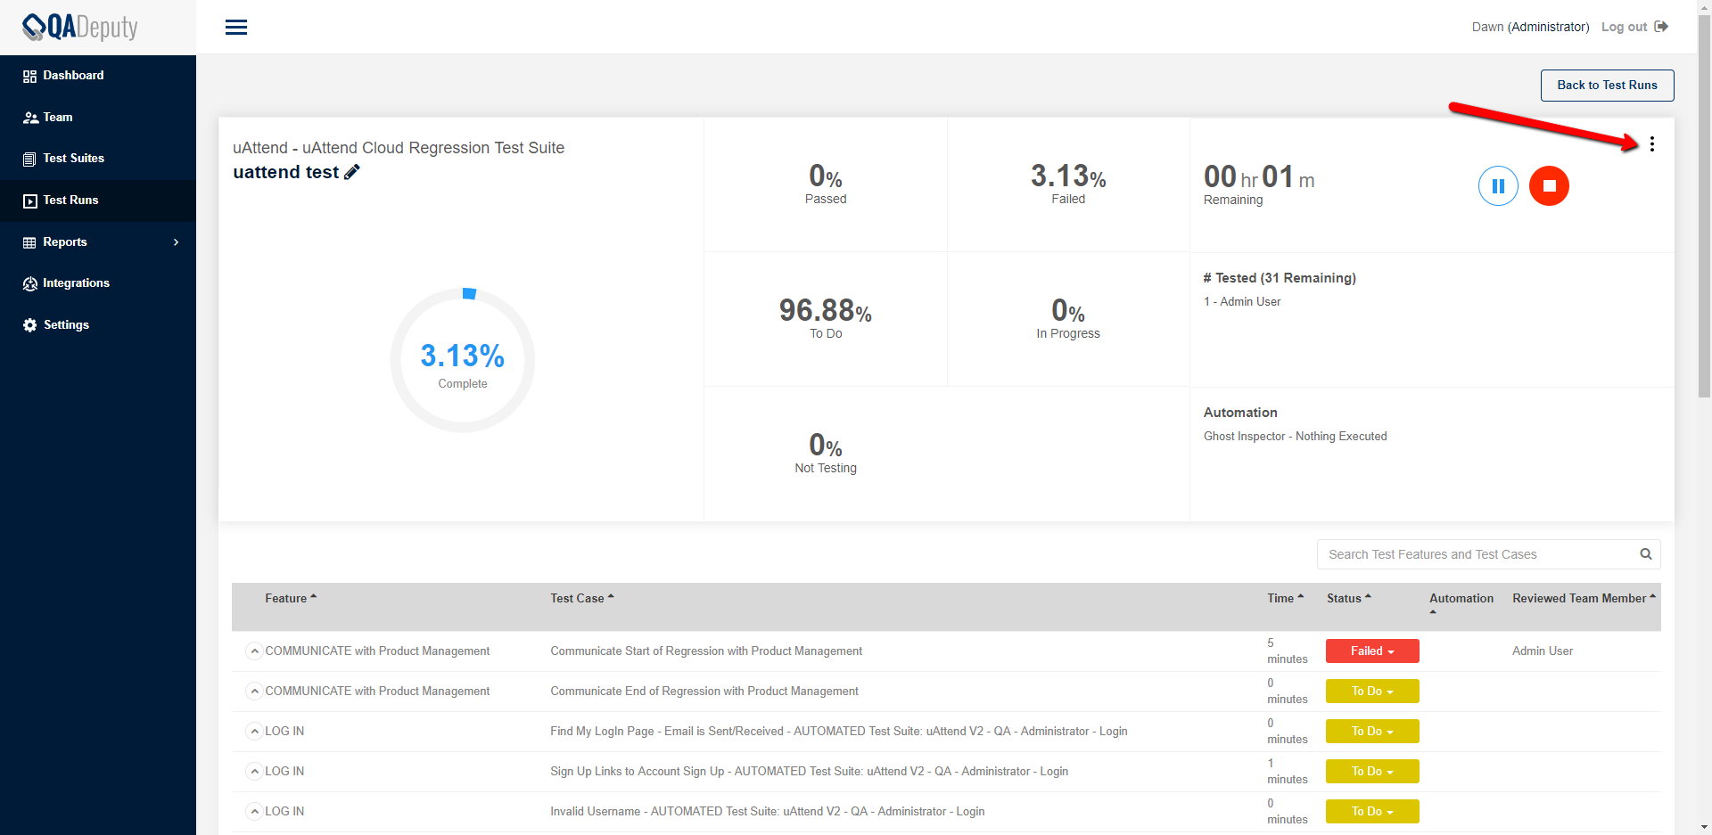Viewport: 1712px width, 835px height.
Task: Click the 0% In Progress statistic
Action: click(x=1068, y=319)
